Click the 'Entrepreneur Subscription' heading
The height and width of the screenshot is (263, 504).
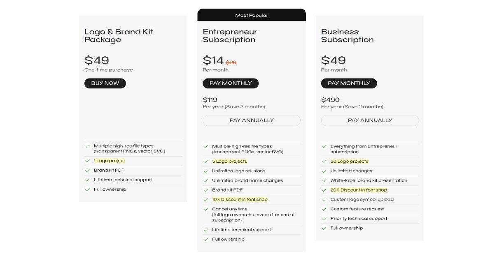coord(230,36)
